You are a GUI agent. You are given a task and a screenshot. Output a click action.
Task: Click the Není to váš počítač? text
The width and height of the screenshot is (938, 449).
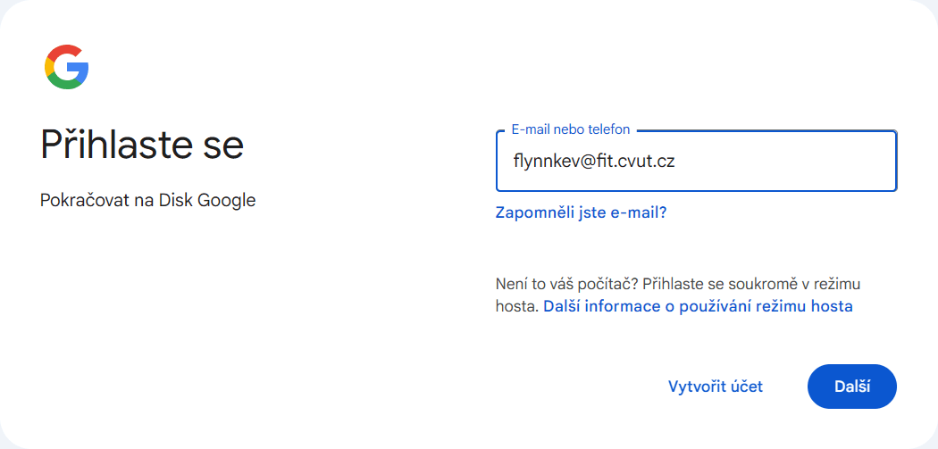pos(566,283)
